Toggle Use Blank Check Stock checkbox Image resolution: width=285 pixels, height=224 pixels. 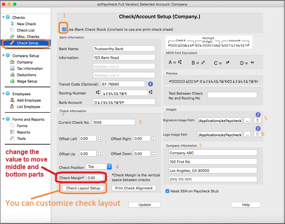64,29
